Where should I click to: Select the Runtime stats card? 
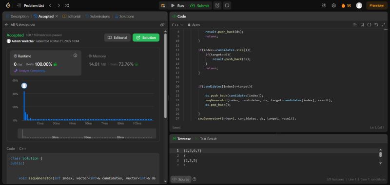[x=45, y=63]
